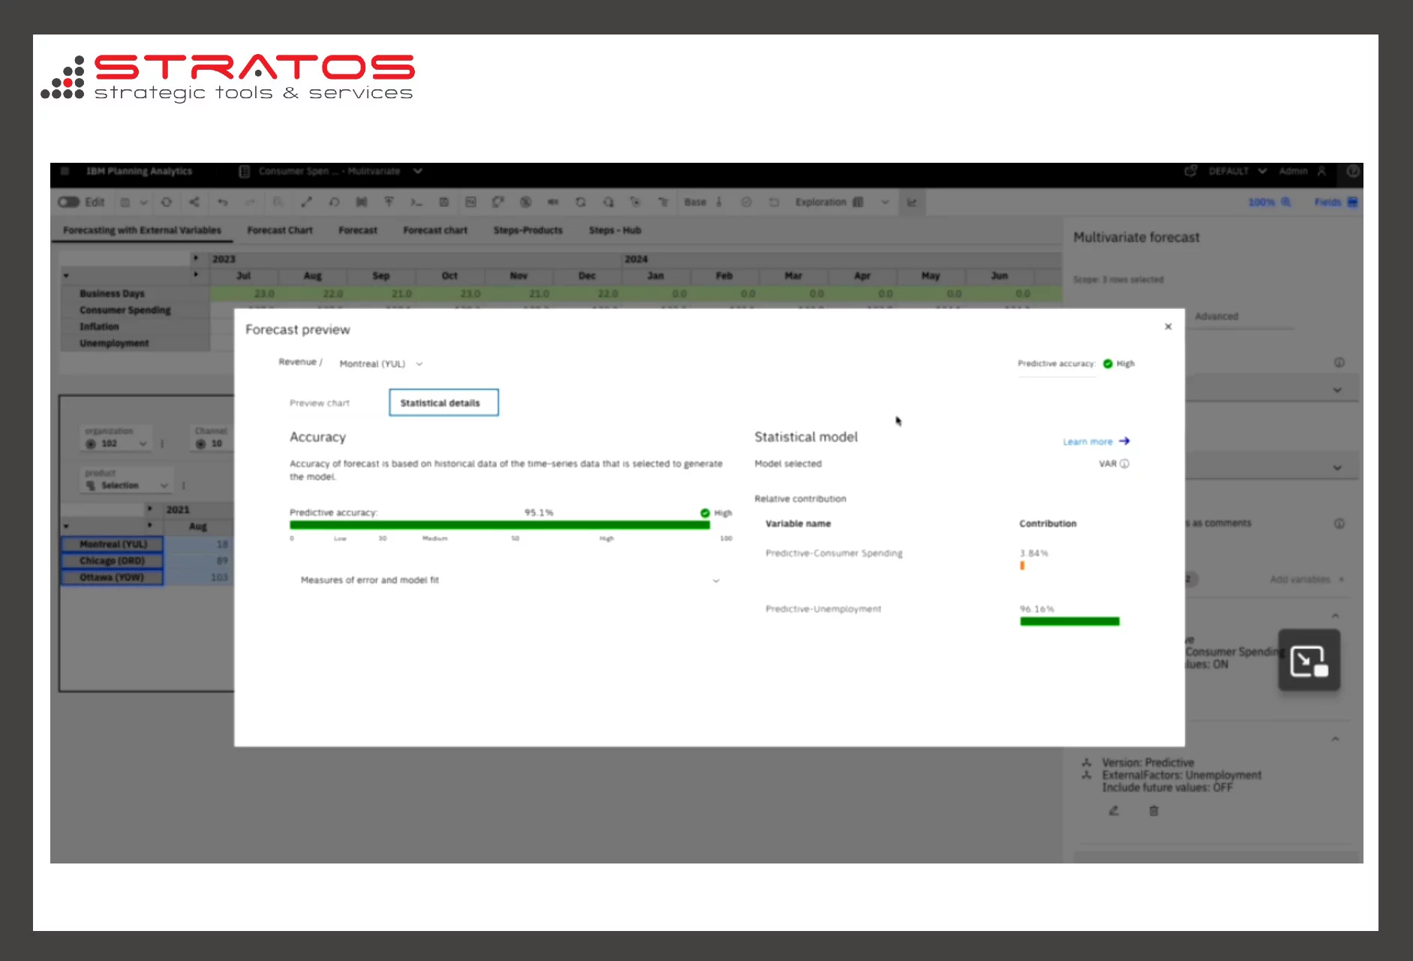The width and height of the screenshot is (1413, 961).
Task: Switch to the Preview chart tab
Action: point(320,403)
